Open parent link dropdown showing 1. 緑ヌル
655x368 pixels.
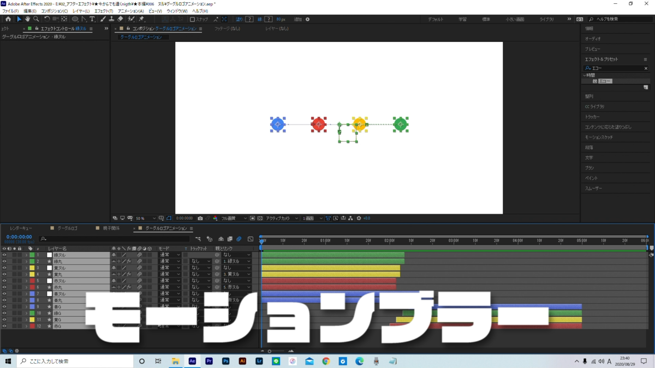click(x=236, y=261)
